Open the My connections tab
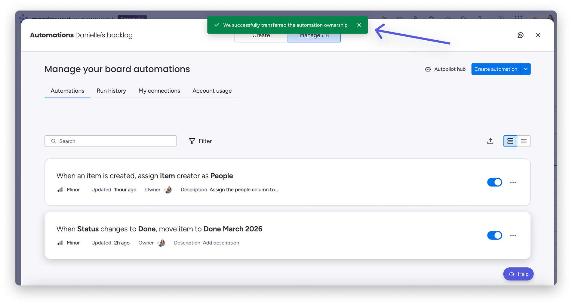The image size is (572, 305). [x=159, y=91]
